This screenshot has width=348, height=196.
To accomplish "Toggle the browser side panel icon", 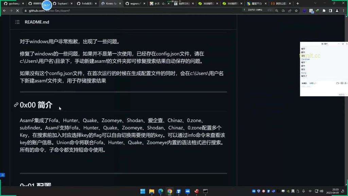I will [330, 11].
